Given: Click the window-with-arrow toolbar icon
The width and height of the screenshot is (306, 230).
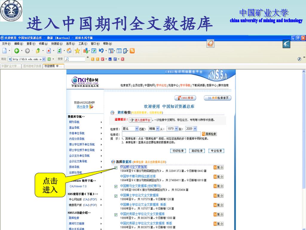Looking at the screenshot, I should (94, 51).
